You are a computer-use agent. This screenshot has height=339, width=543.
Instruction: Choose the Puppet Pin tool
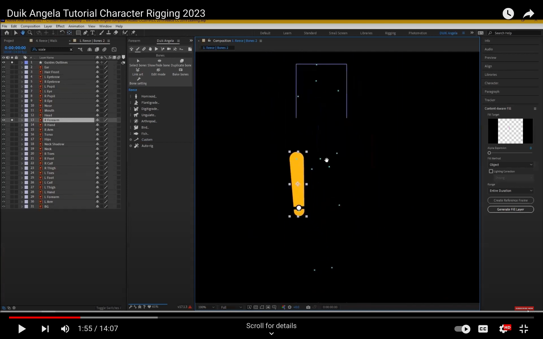pos(133,33)
